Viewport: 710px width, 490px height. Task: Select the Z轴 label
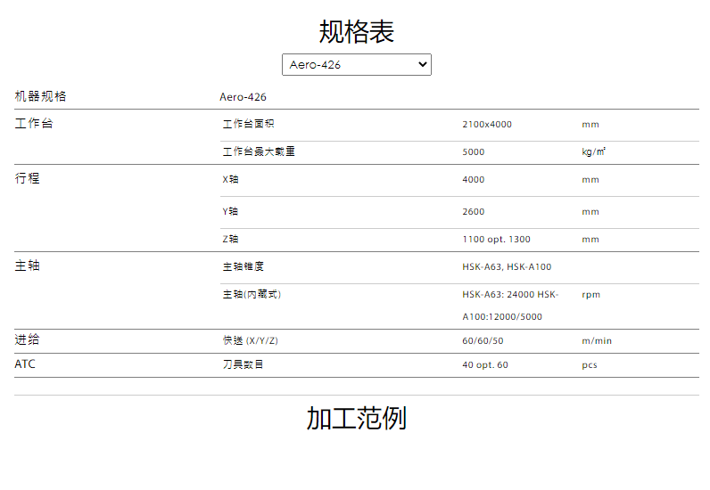(230, 239)
